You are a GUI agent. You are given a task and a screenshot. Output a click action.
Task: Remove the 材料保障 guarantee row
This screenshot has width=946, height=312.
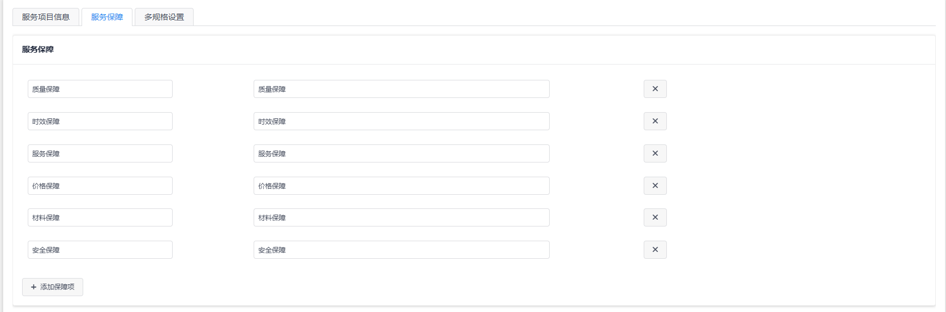[655, 217]
